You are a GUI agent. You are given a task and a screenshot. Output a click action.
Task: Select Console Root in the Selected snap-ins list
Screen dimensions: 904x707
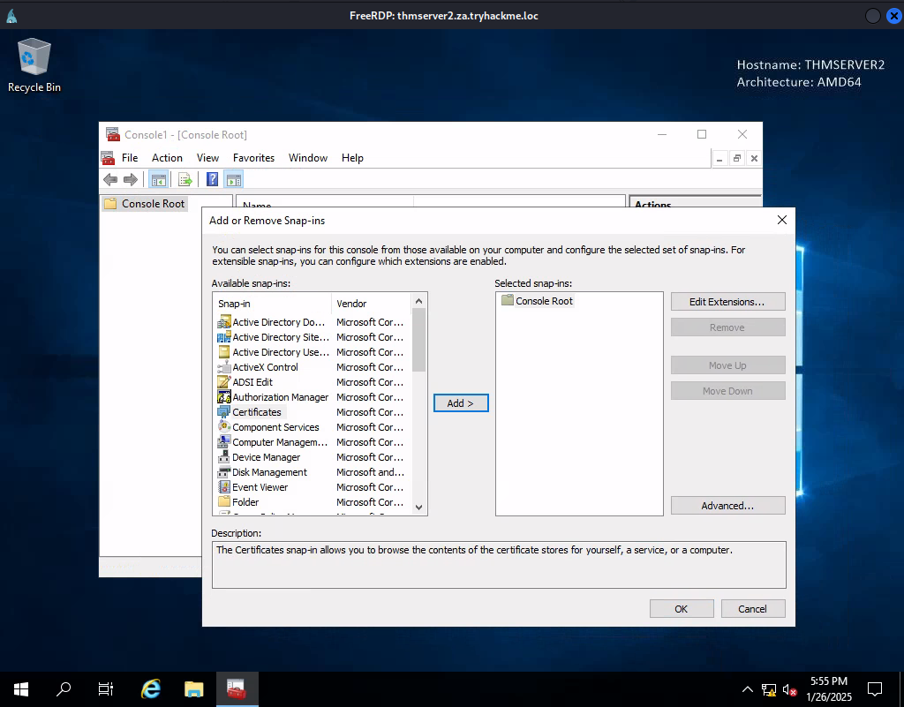(544, 301)
